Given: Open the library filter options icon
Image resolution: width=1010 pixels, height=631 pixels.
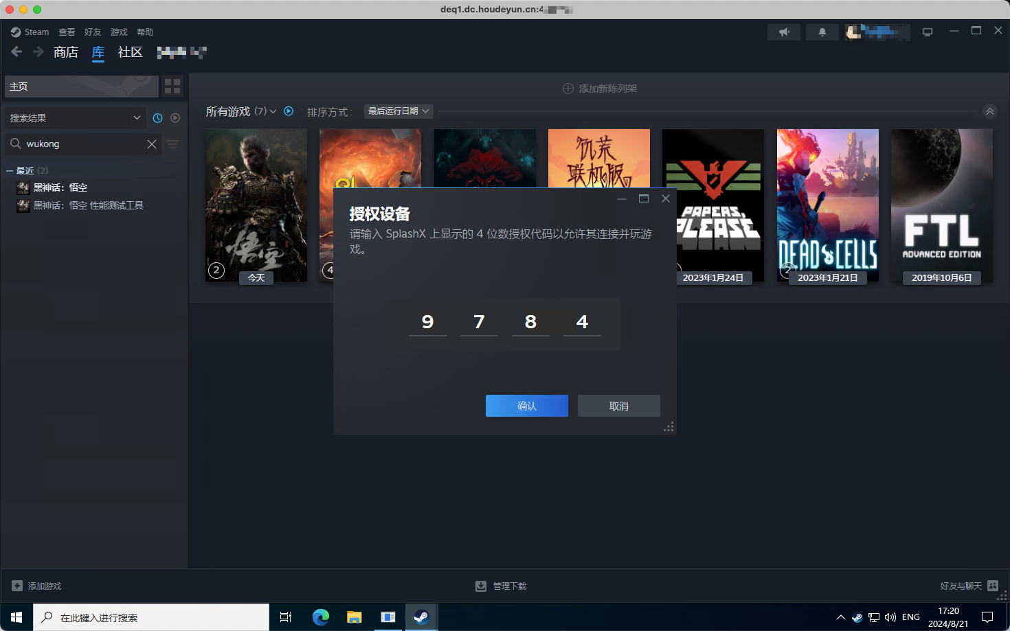Looking at the screenshot, I should (x=172, y=144).
